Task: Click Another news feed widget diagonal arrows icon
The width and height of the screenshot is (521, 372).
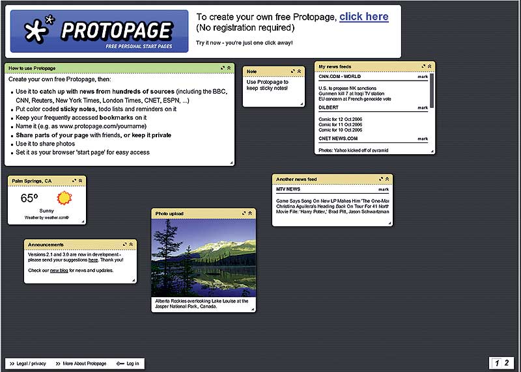Action: (381, 179)
